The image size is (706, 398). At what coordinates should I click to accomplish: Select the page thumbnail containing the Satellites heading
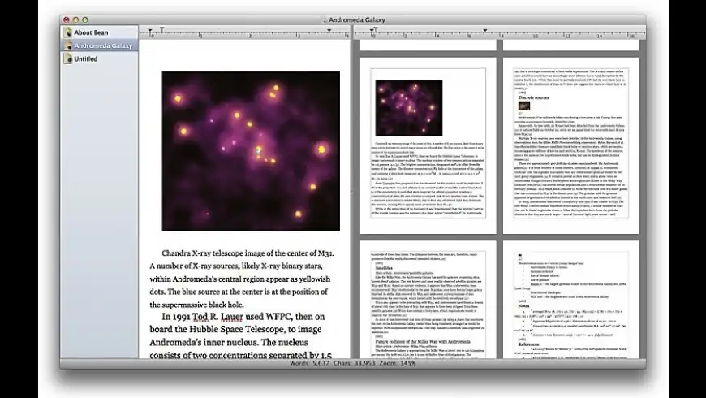(428, 300)
